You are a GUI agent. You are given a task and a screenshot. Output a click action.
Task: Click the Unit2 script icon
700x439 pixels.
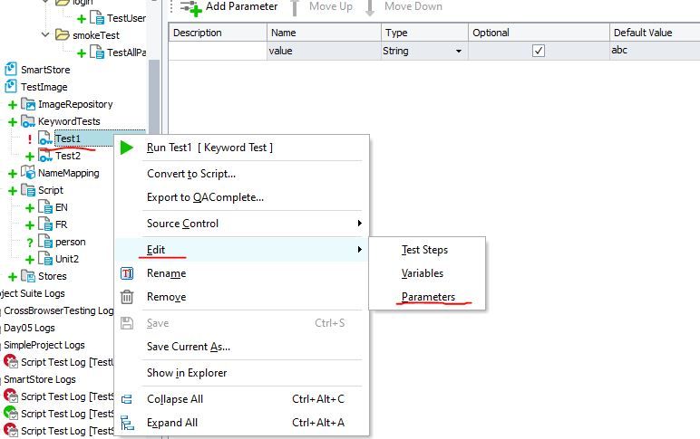(x=45, y=259)
